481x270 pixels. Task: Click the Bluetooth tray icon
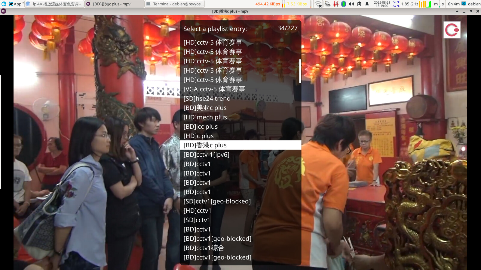343,4
